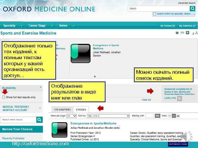Open the Recently Published filter link
Screen dimensions: 198x148
pyautogui.click(x=13, y=138)
